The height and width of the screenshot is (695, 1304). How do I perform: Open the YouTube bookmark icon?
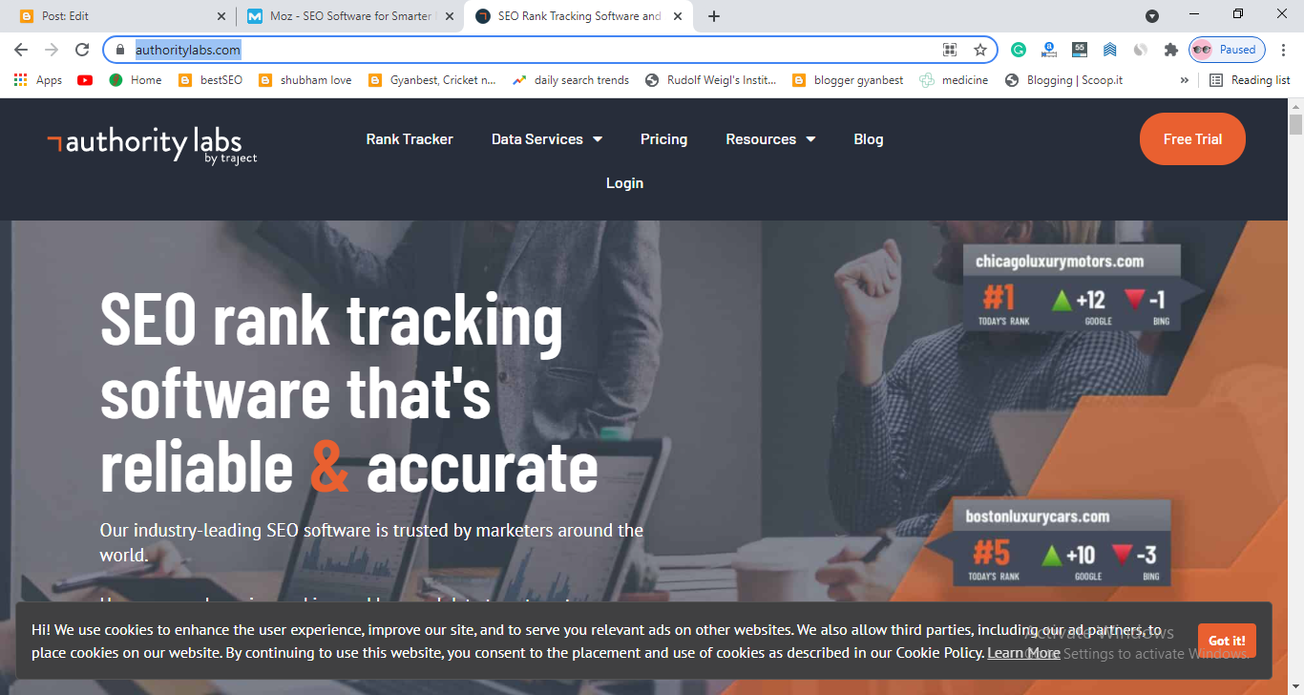(85, 80)
